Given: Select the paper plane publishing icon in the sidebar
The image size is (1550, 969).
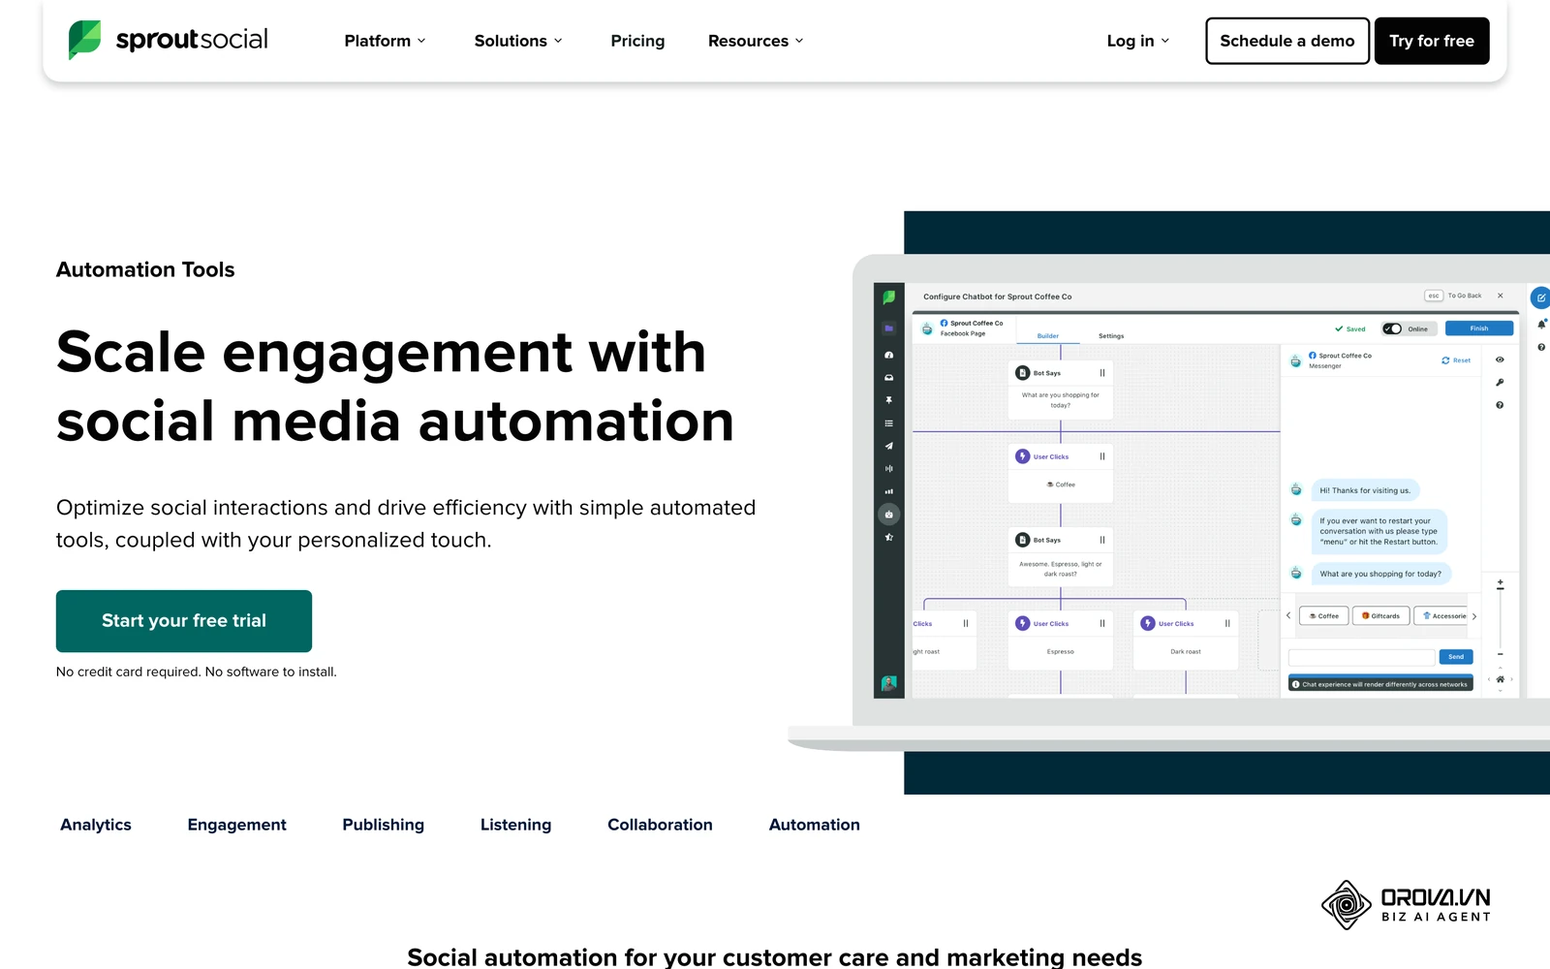Looking at the screenshot, I should (x=888, y=446).
